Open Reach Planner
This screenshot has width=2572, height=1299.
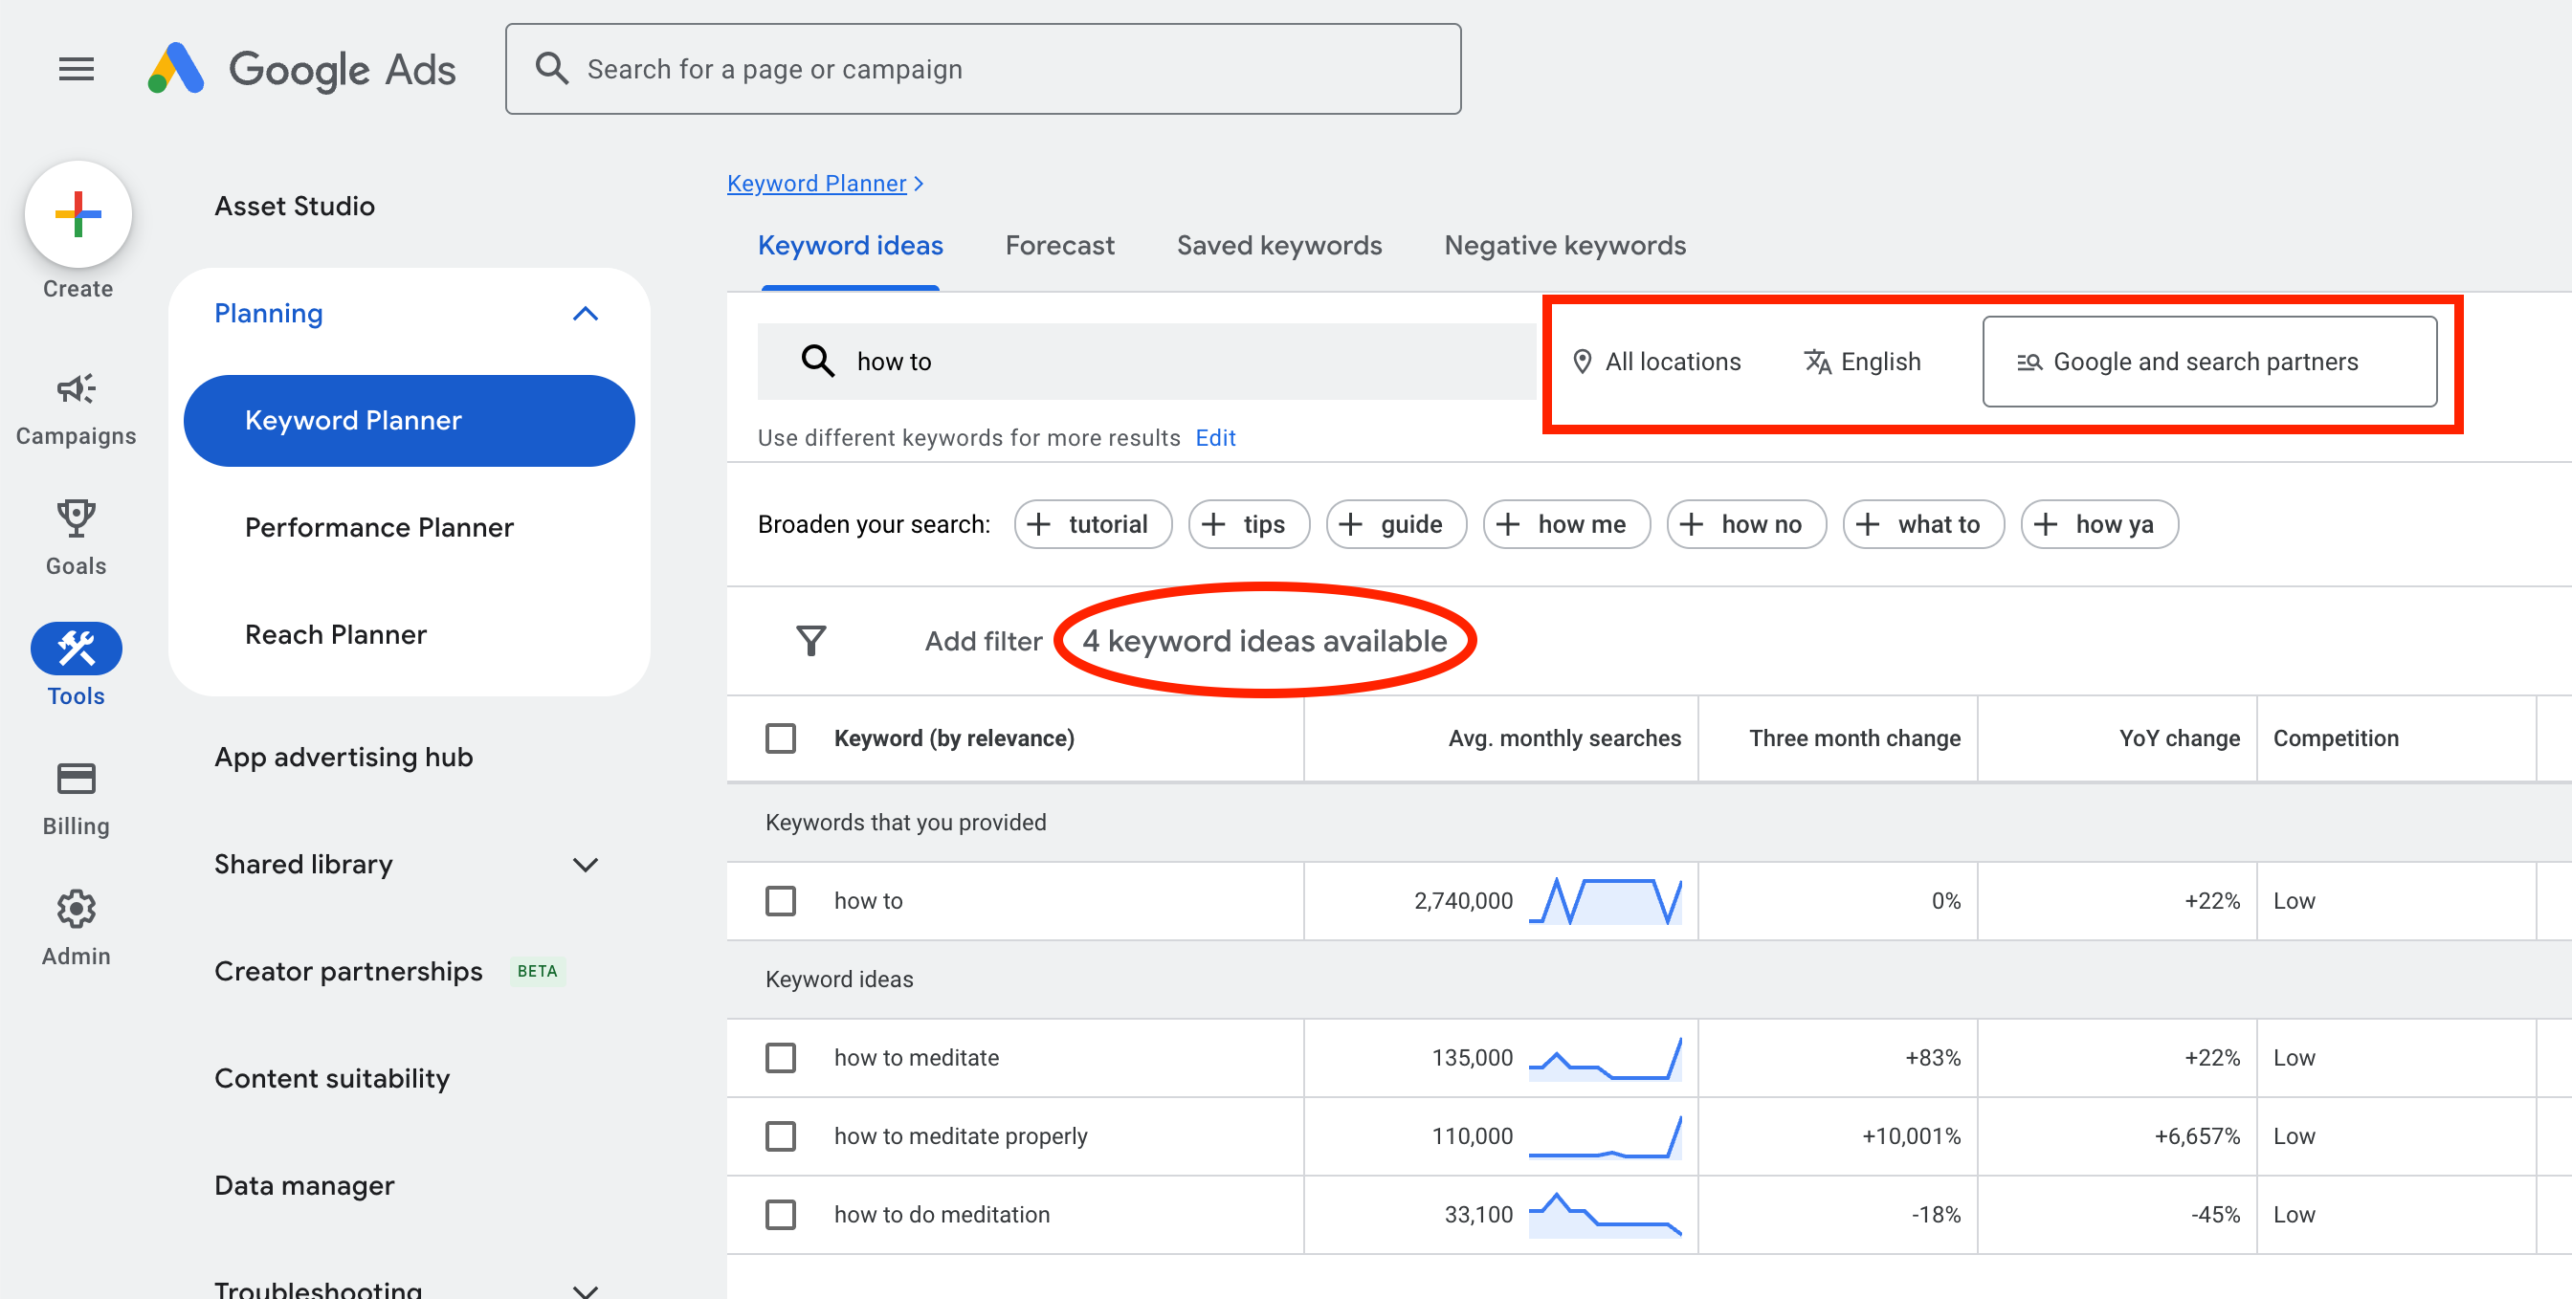[x=336, y=634]
